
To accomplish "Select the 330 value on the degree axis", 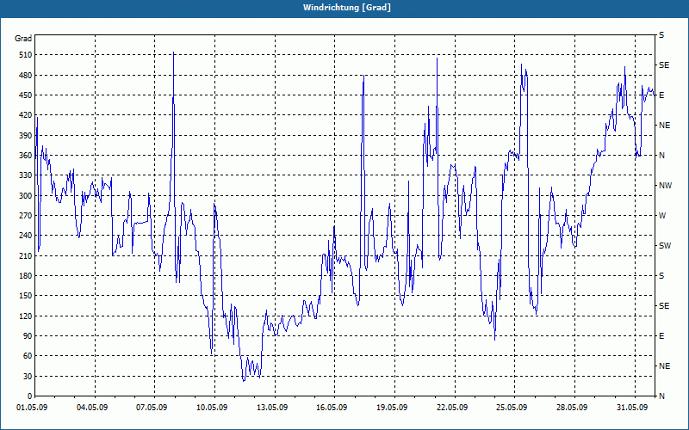I will click(25, 175).
